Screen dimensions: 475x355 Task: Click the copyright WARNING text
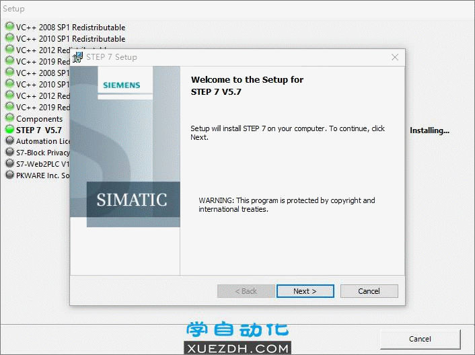point(287,205)
